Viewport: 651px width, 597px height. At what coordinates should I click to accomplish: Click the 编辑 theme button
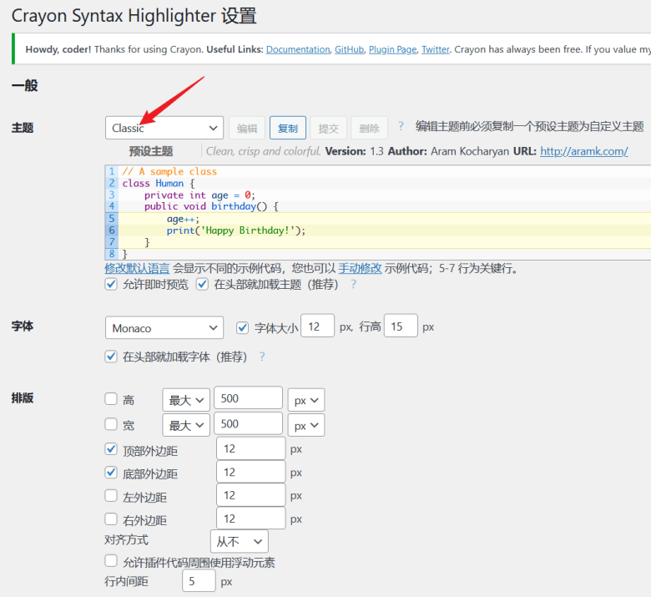247,128
